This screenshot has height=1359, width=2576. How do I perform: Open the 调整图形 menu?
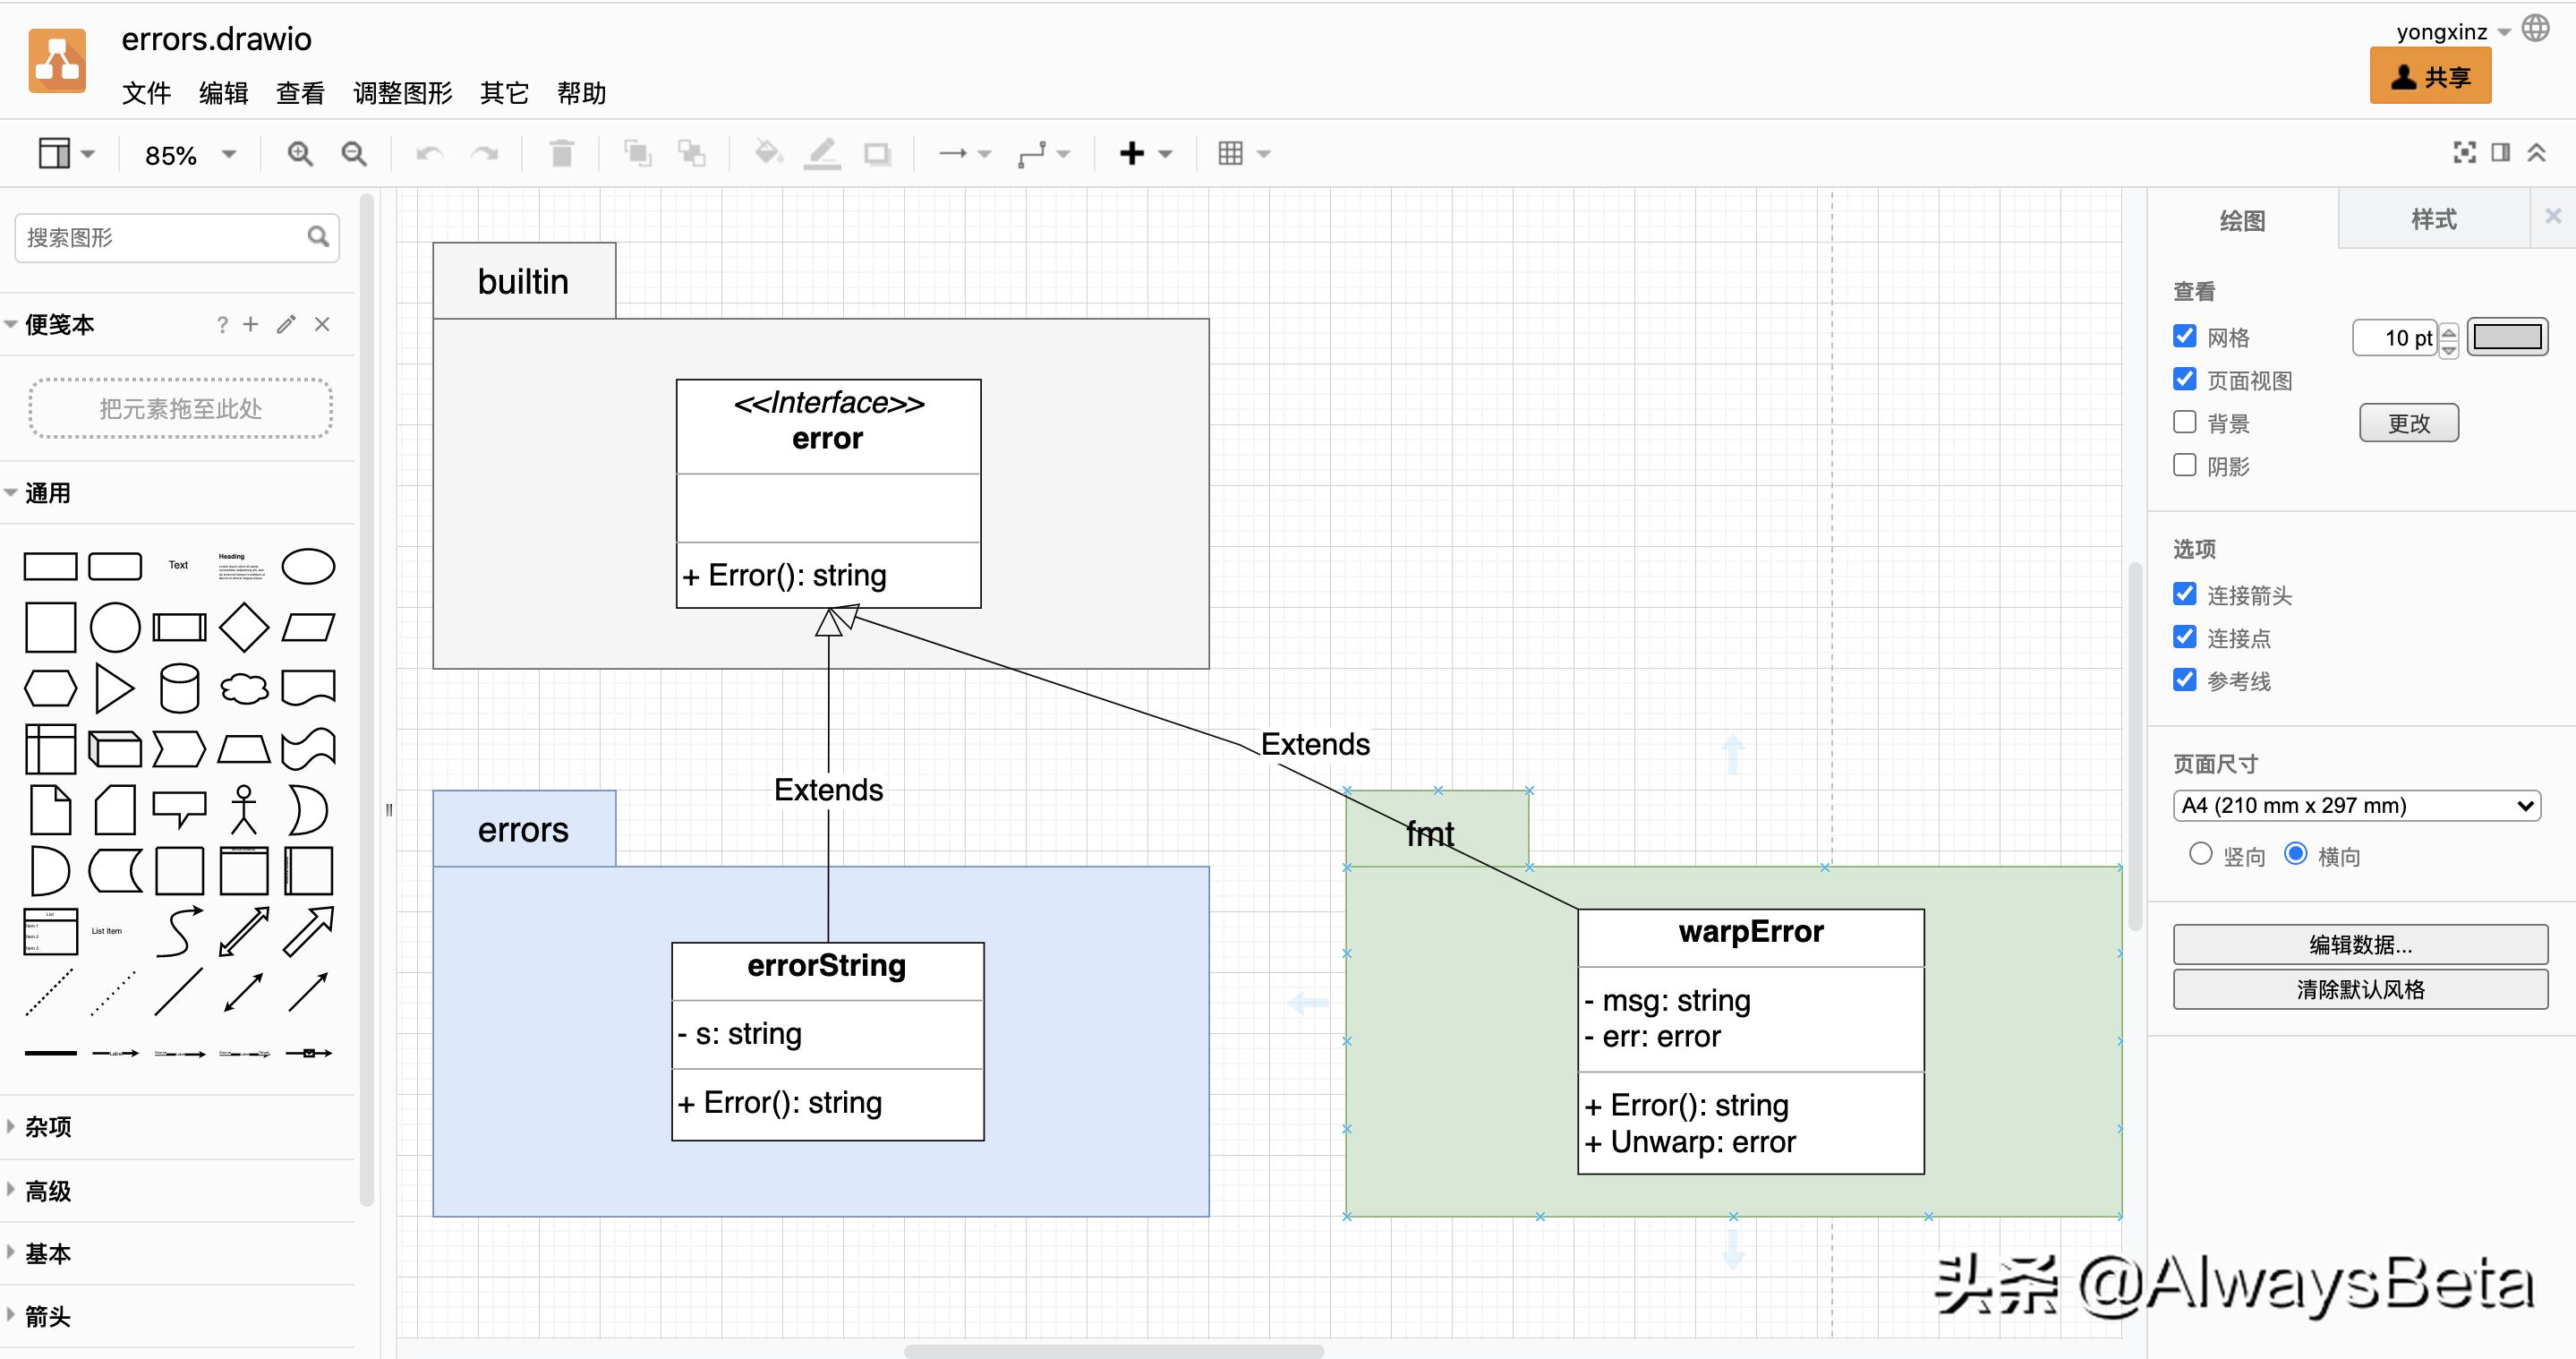[x=402, y=93]
